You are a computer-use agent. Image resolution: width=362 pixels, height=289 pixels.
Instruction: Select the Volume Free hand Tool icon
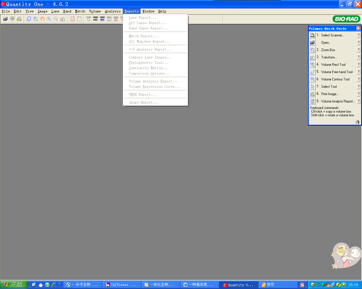click(313, 72)
